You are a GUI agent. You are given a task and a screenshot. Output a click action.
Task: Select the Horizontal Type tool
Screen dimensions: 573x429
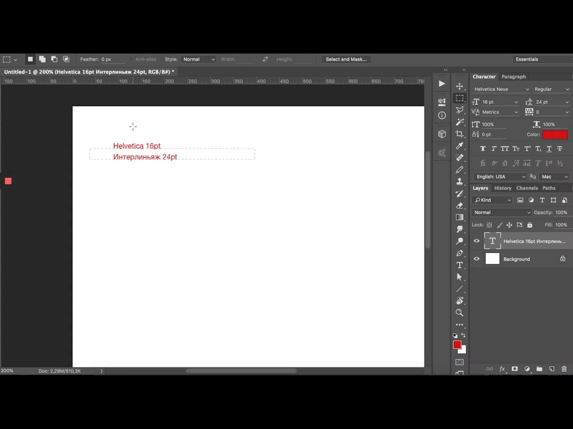459,265
